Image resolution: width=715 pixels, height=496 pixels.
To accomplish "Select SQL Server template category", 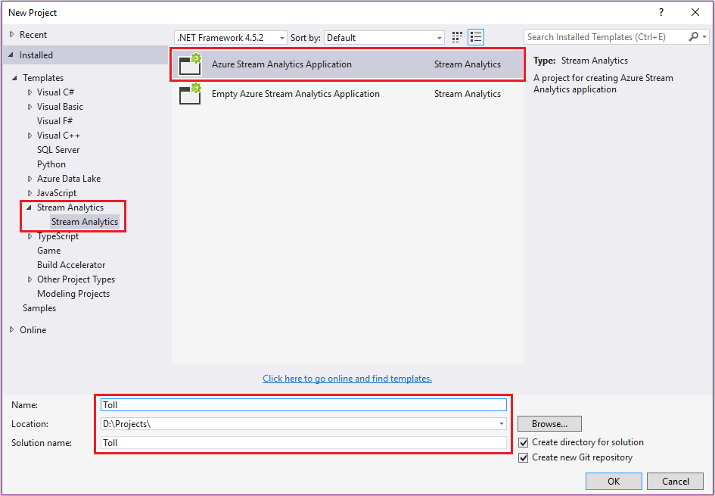I will 58,150.
